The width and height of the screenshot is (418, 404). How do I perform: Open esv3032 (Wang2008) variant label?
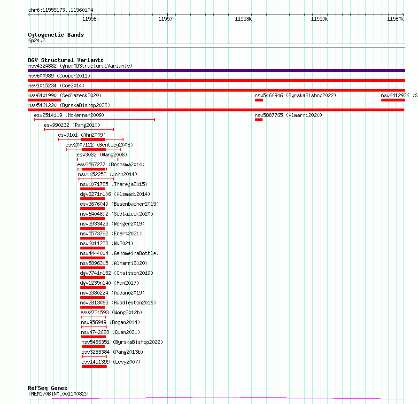pyautogui.click(x=102, y=155)
